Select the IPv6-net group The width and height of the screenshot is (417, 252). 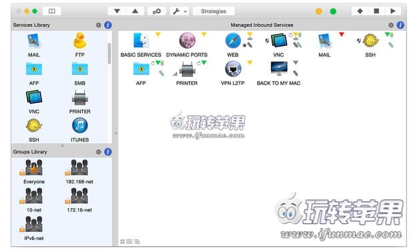coord(34,224)
